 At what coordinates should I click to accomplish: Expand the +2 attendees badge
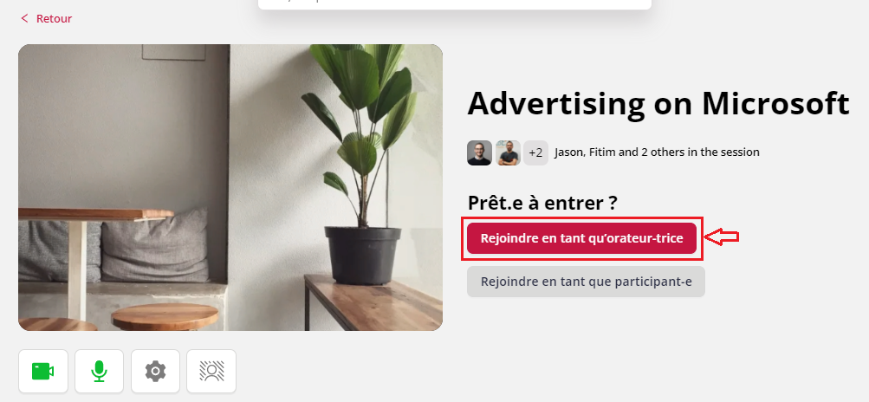pos(536,152)
